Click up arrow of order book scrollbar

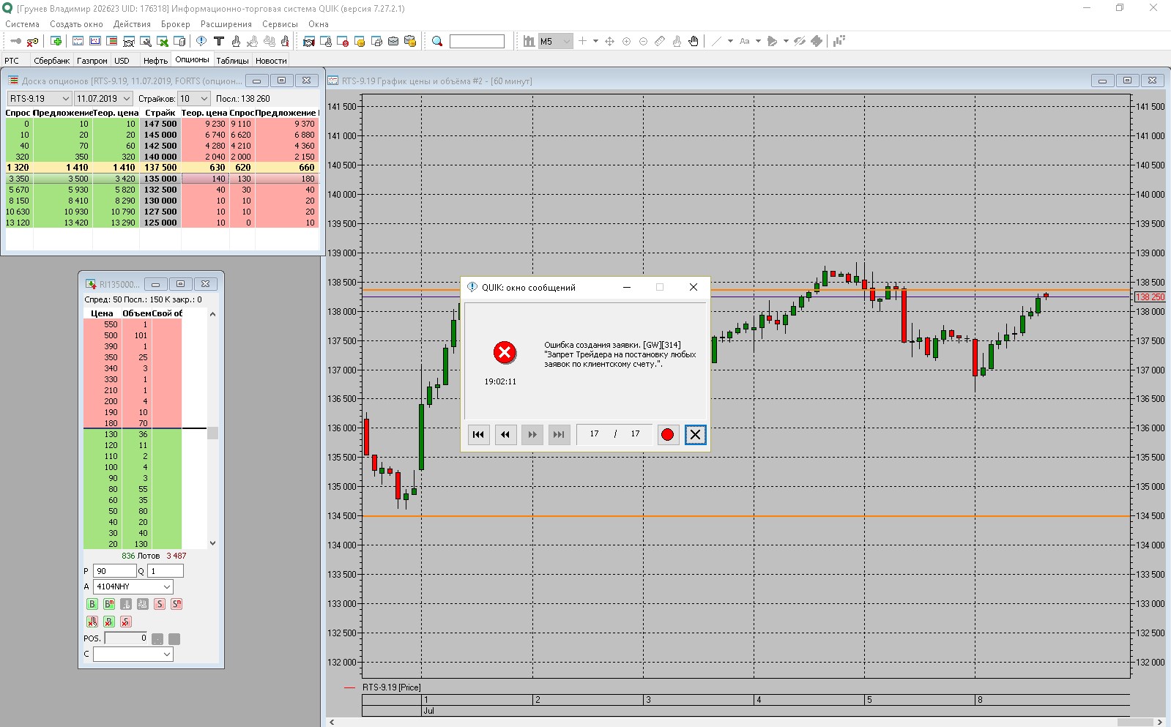point(212,314)
